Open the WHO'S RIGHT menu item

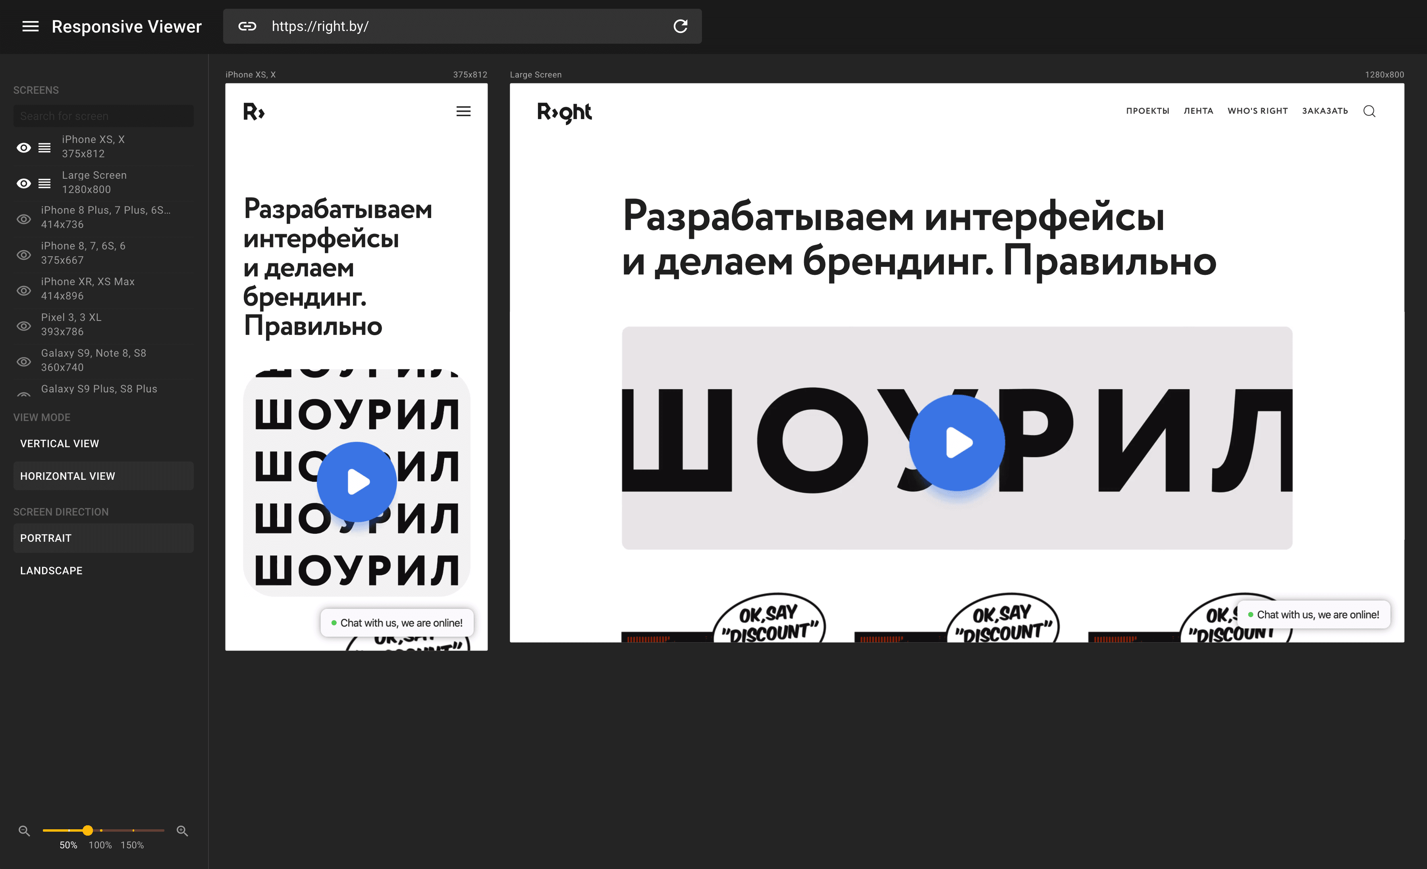(1257, 111)
